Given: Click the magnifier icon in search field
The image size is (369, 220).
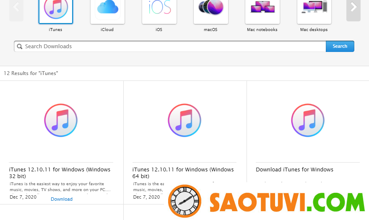Looking at the screenshot, I should [x=19, y=47].
